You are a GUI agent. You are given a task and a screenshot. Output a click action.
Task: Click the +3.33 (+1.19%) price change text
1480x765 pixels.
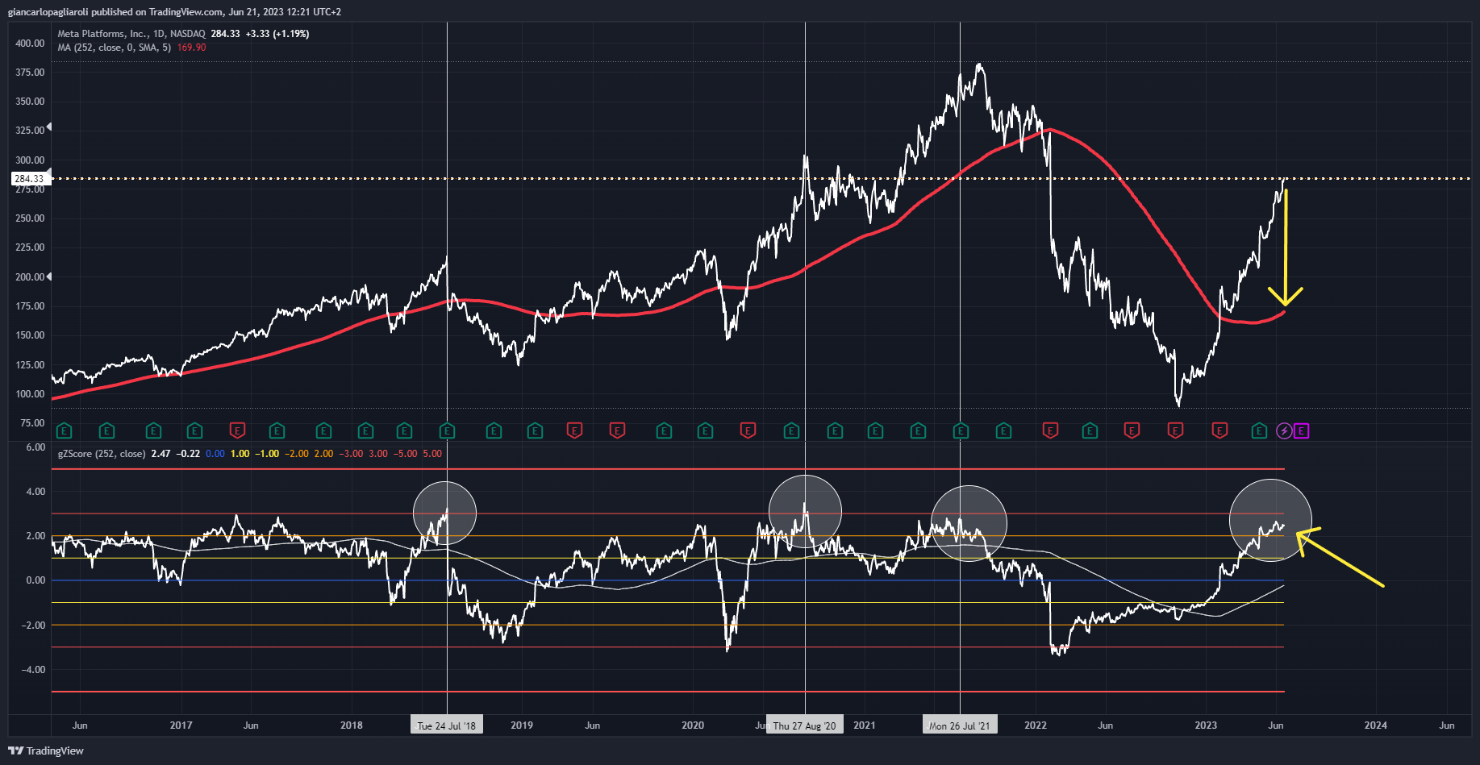click(x=277, y=34)
